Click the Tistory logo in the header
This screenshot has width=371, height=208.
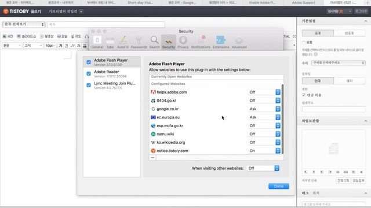[16, 12]
